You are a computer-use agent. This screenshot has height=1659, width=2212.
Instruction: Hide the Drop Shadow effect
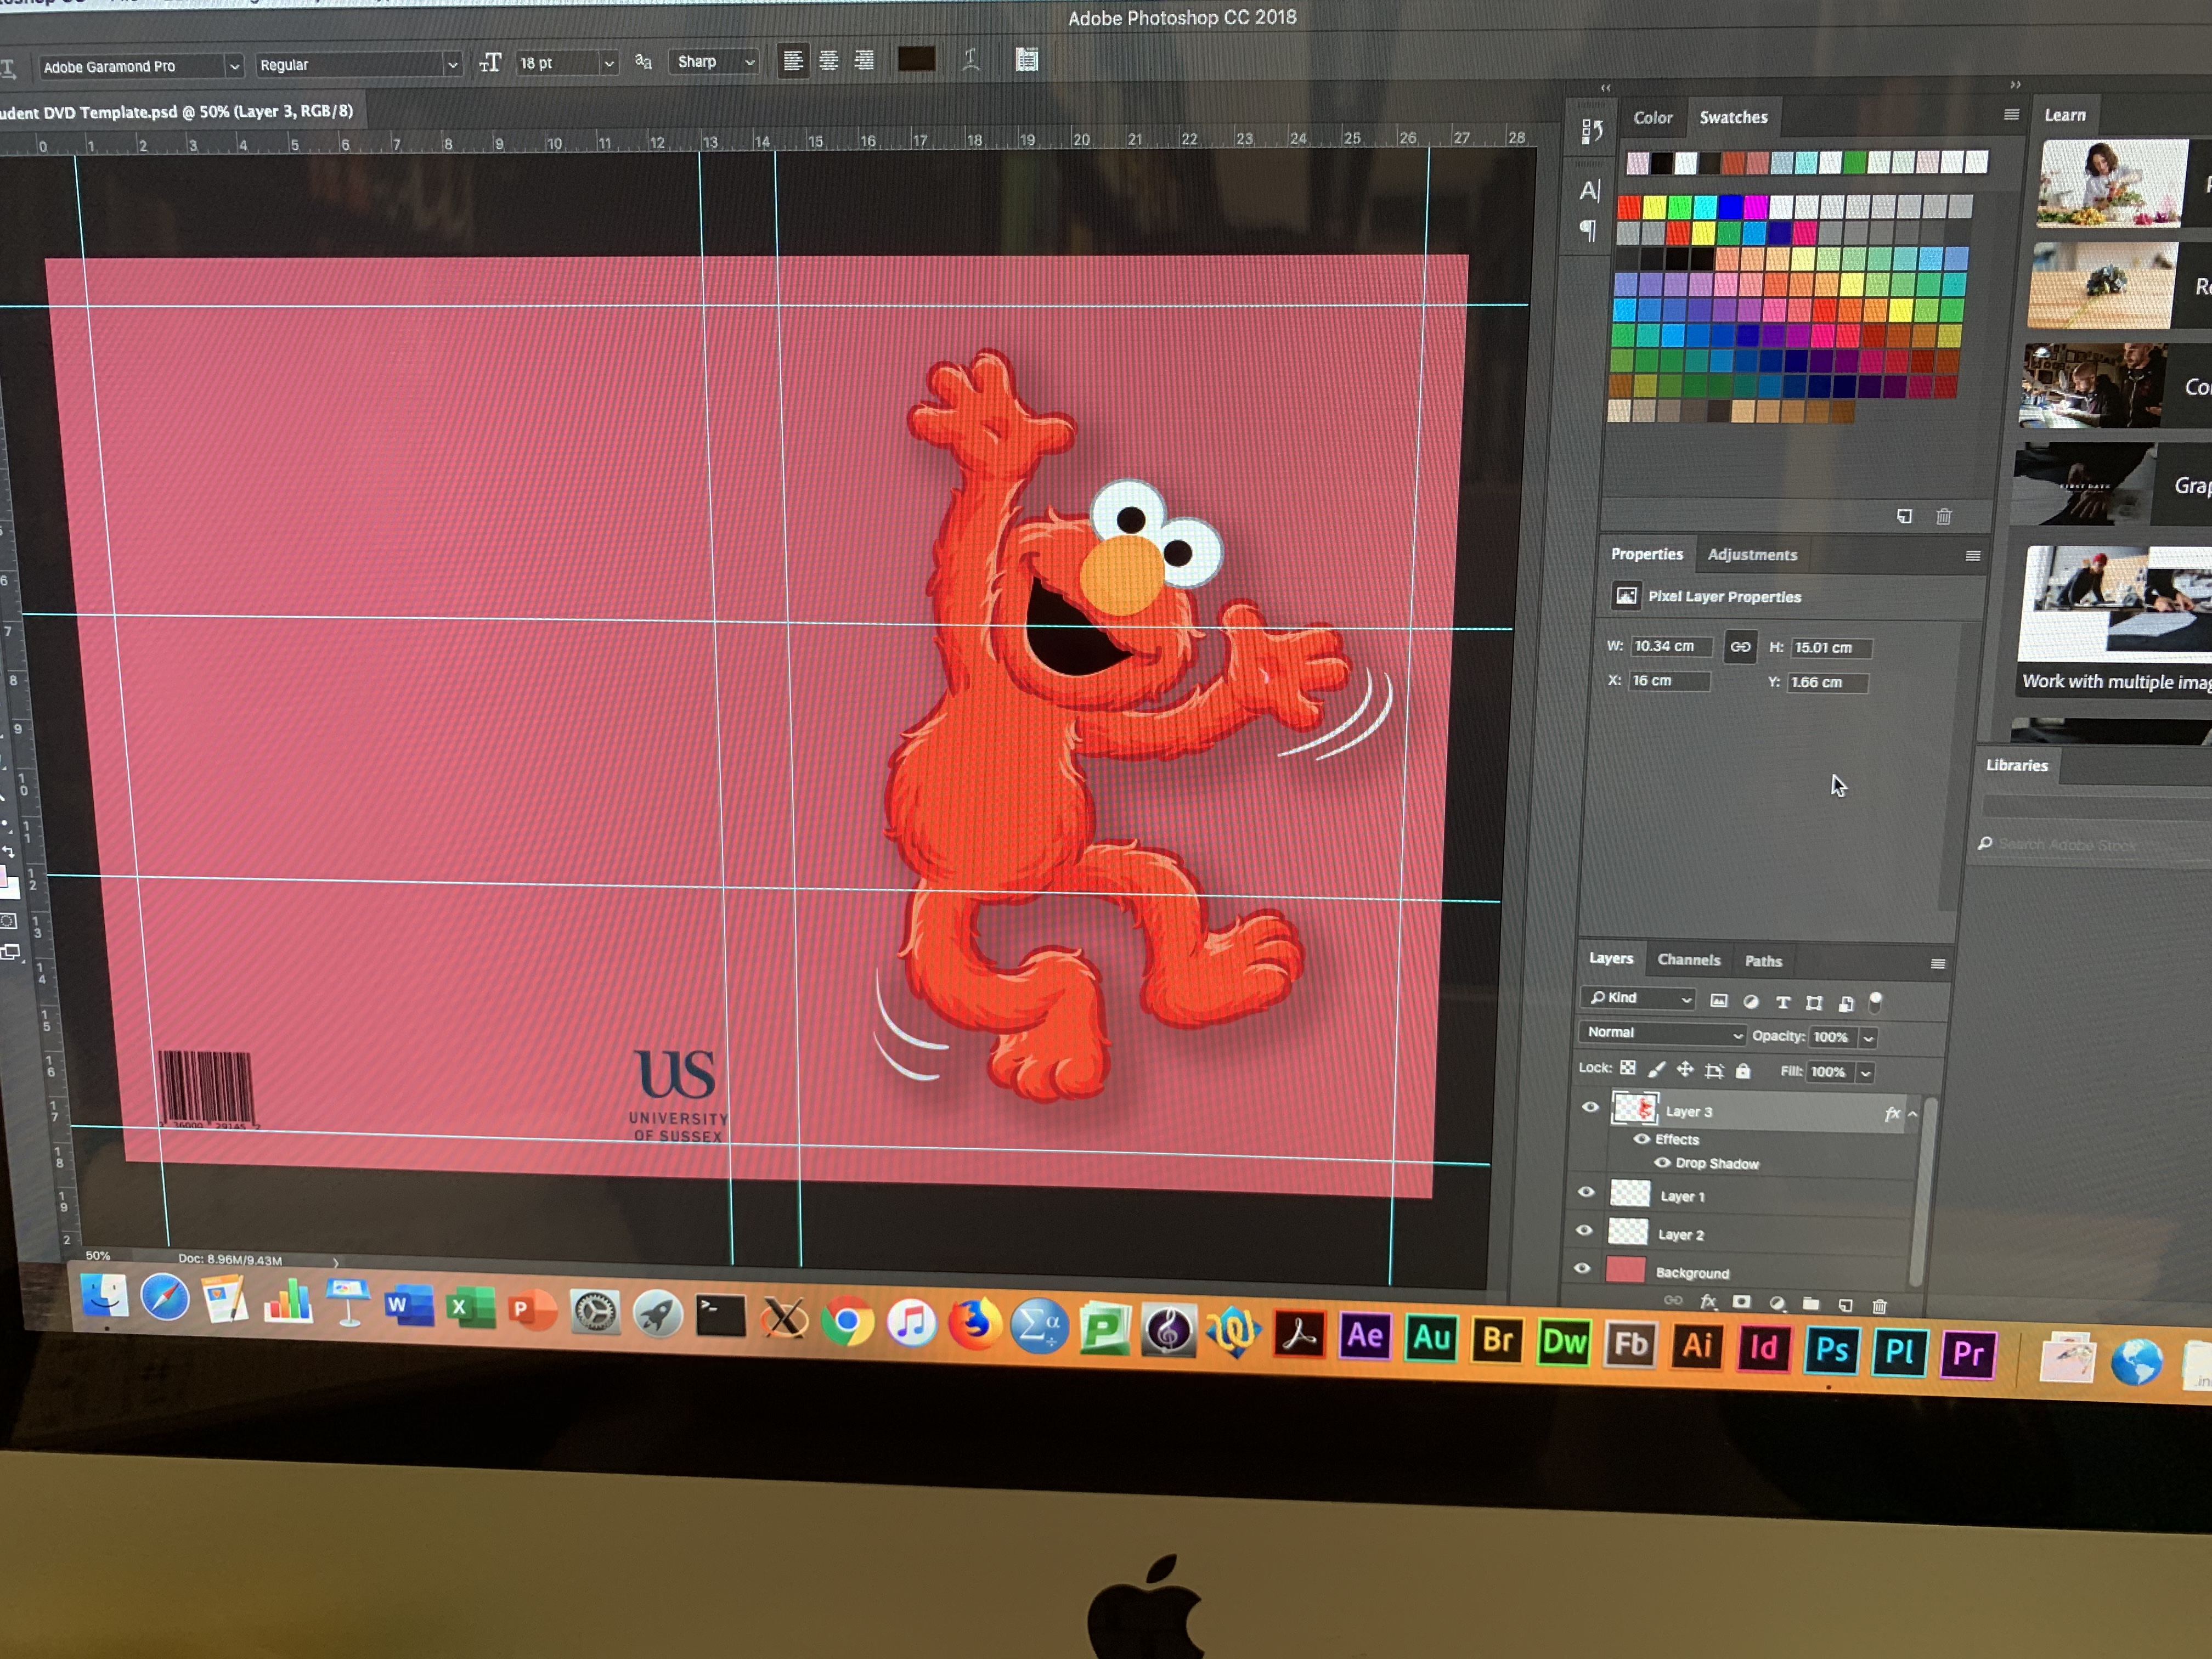pos(1662,1163)
